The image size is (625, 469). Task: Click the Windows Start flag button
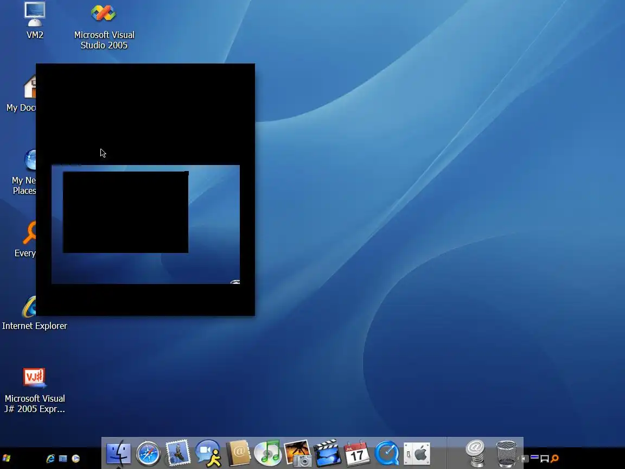(7, 458)
